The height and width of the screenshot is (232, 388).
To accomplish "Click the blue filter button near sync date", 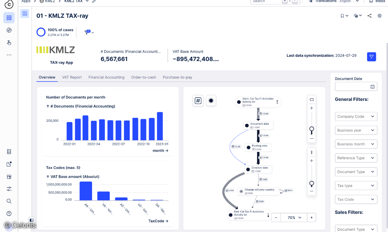I will point(372,57).
